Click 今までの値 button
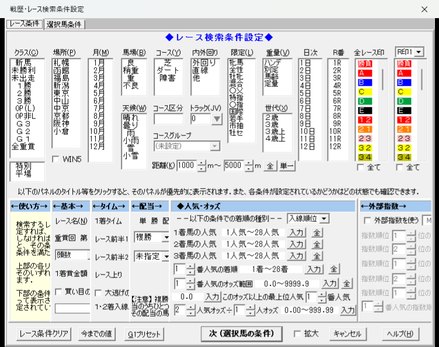This screenshot has height=347, width=439. (96, 334)
